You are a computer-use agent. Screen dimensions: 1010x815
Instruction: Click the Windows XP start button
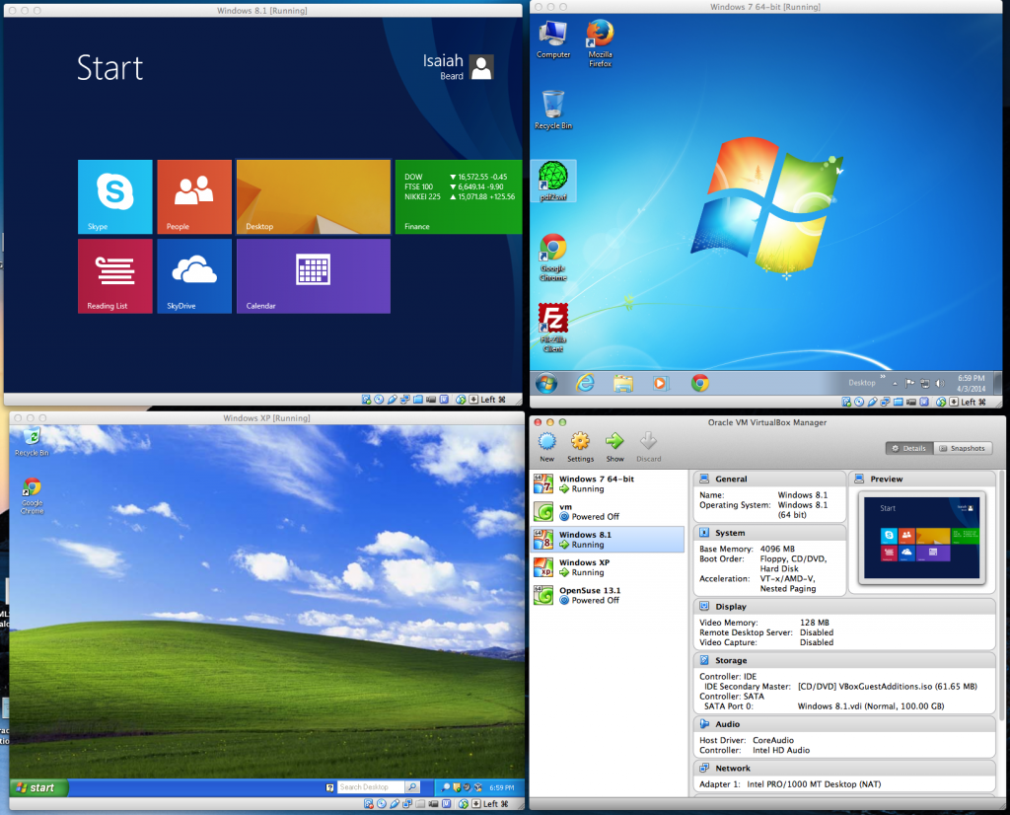(x=38, y=787)
